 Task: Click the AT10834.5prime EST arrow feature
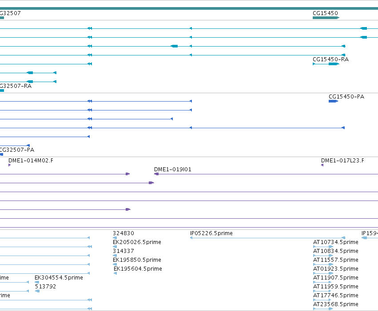323,256
